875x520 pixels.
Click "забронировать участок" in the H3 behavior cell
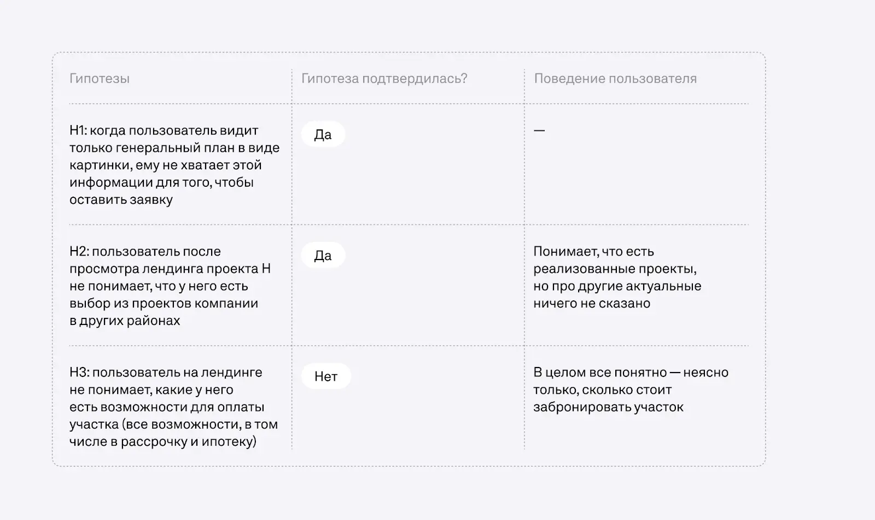[x=608, y=407]
